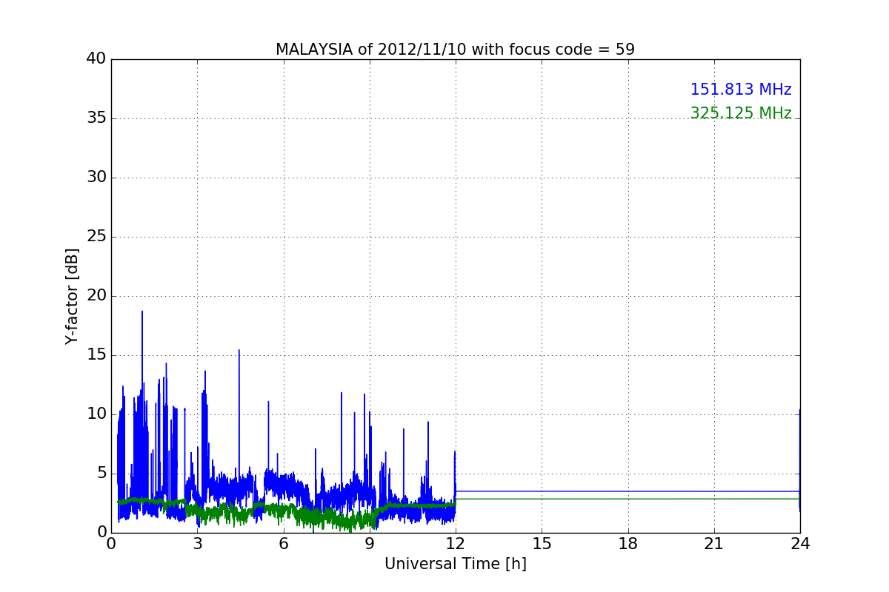Click the y-axis tick label 5

coord(101,474)
